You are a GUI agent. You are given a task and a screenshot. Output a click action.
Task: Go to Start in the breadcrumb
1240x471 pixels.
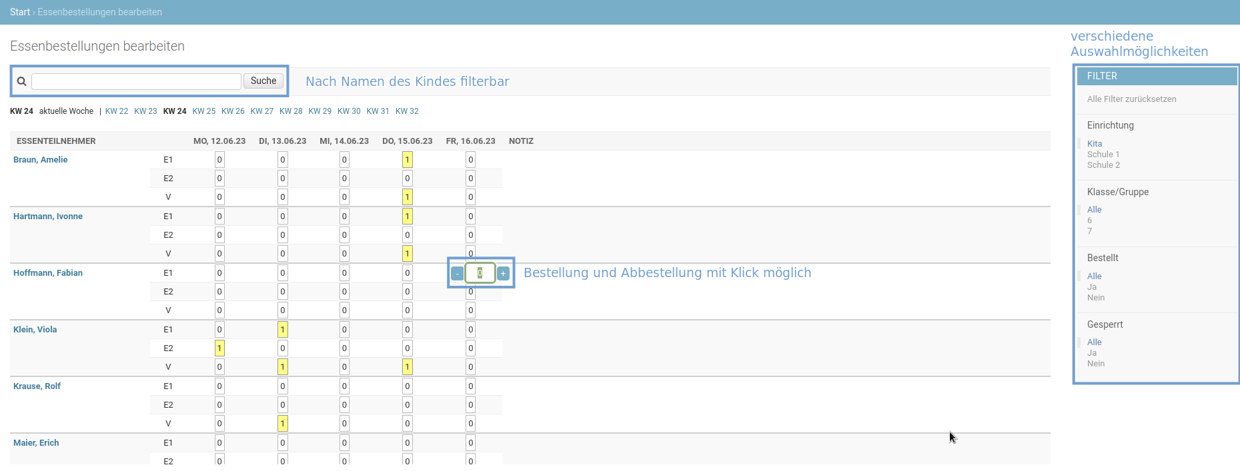(20, 12)
